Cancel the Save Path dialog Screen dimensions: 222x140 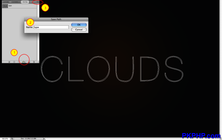(x=79, y=30)
